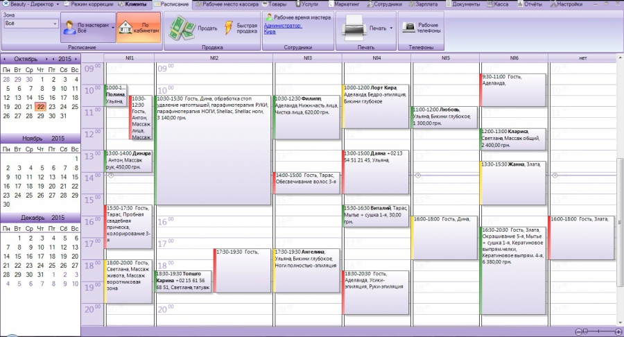This screenshot has width=624, height=337.
Task: Expand the По мастерам dropdown arrow
Action: coord(113,28)
